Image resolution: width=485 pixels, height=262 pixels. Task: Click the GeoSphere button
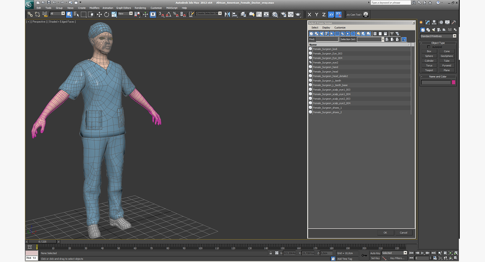(x=447, y=56)
